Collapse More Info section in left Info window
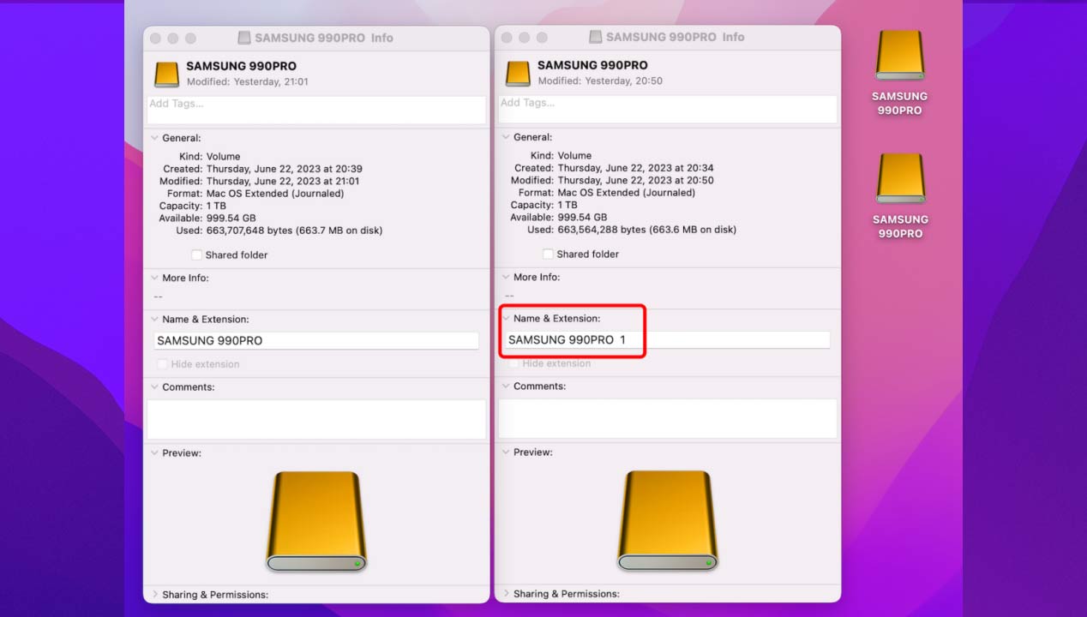Viewport: 1087px width, 617px height. 154,278
